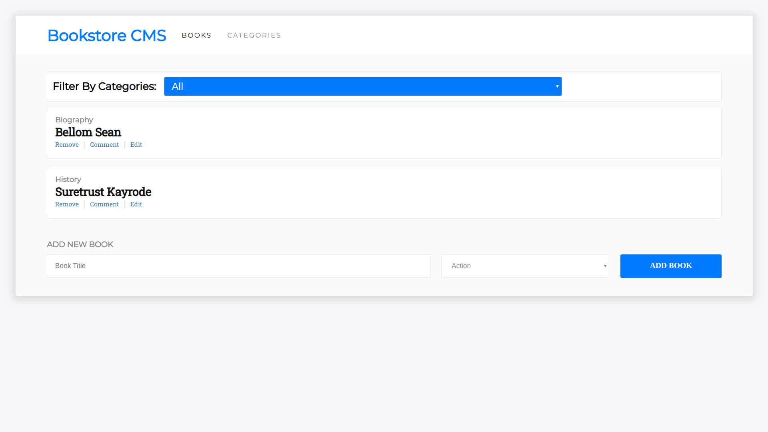This screenshot has height=432, width=768.
Task: Remove the Bellom Sean book
Action: [x=67, y=145]
